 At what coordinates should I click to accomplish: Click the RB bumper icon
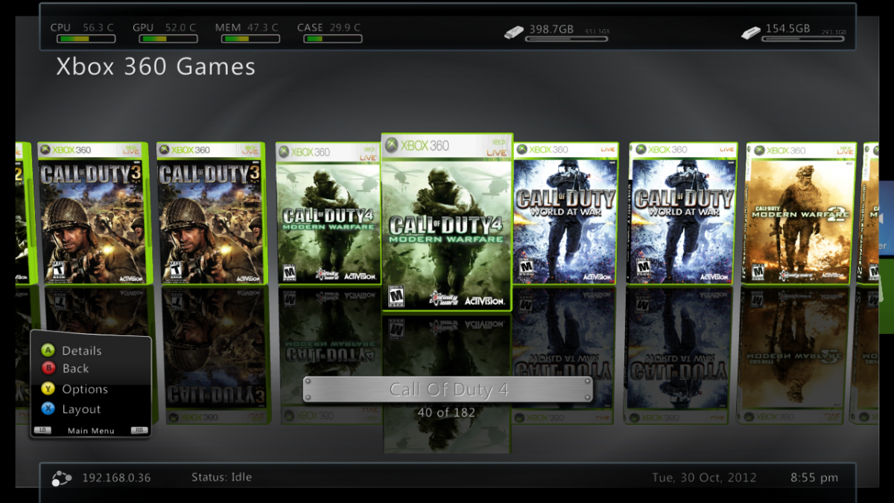point(139,430)
